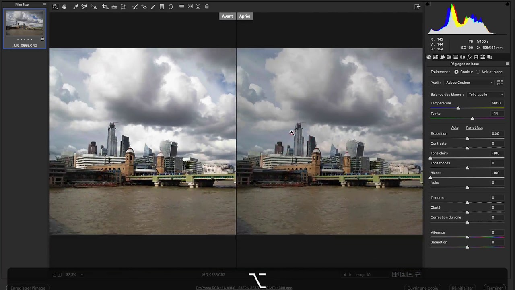The height and width of the screenshot is (290, 515).
Task: Open the Split Toning tab
Action: point(456,57)
